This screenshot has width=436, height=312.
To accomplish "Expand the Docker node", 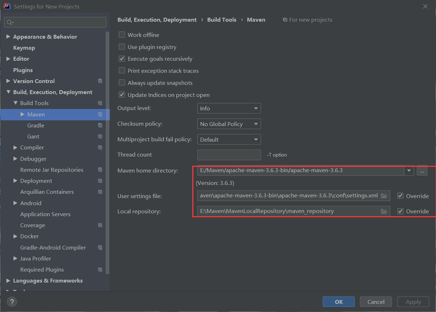I will [x=15, y=236].
